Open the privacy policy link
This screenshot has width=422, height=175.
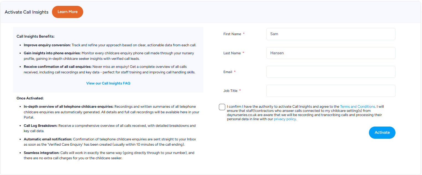pyautogui.click(x=285, y=119)
